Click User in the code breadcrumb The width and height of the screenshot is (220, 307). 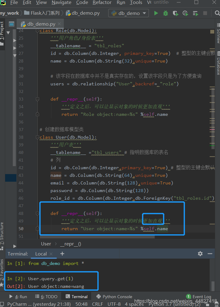tap(46, 244)
